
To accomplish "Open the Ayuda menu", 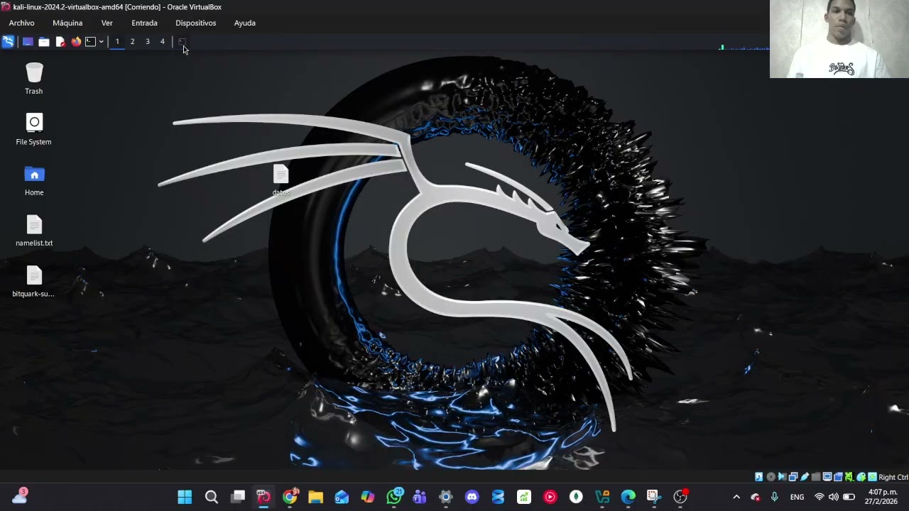I will [x=245, y=23].
